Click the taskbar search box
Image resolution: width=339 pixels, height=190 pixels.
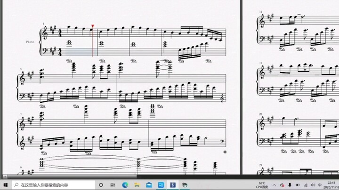coord(53,185)
